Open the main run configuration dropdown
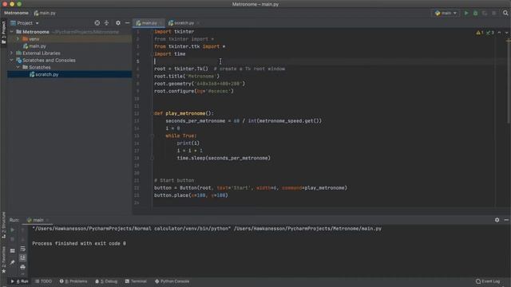Screen dimensions: 511x287 pyautogui.click(x=446, y=13)
